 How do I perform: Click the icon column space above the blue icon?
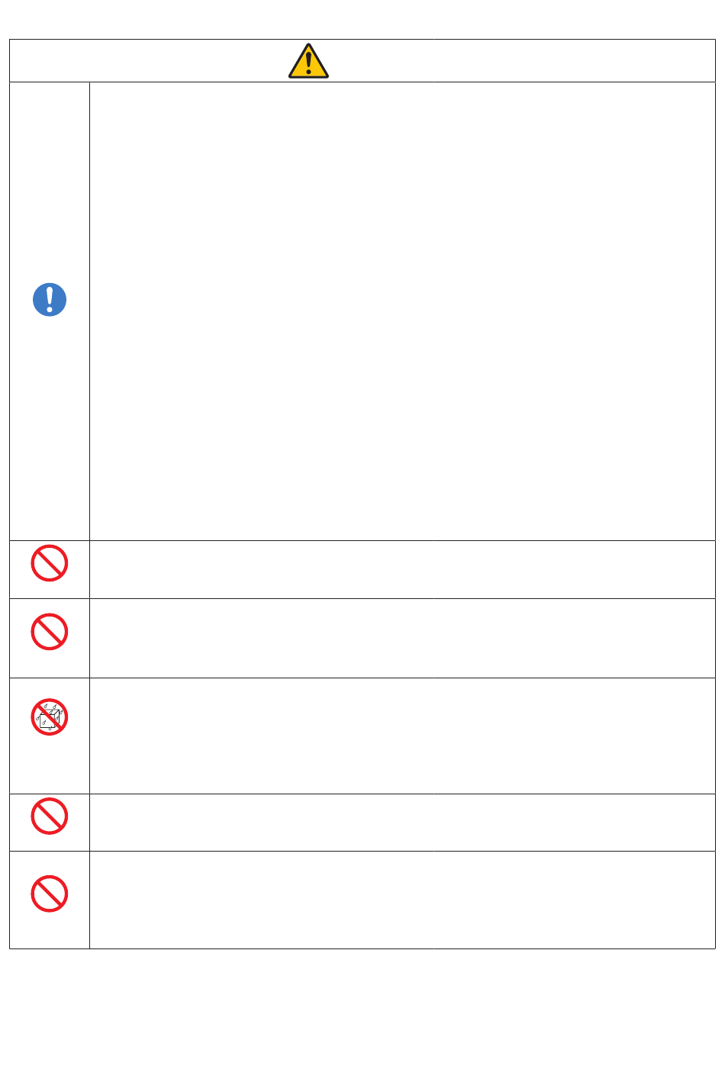[x=50, y=176]
